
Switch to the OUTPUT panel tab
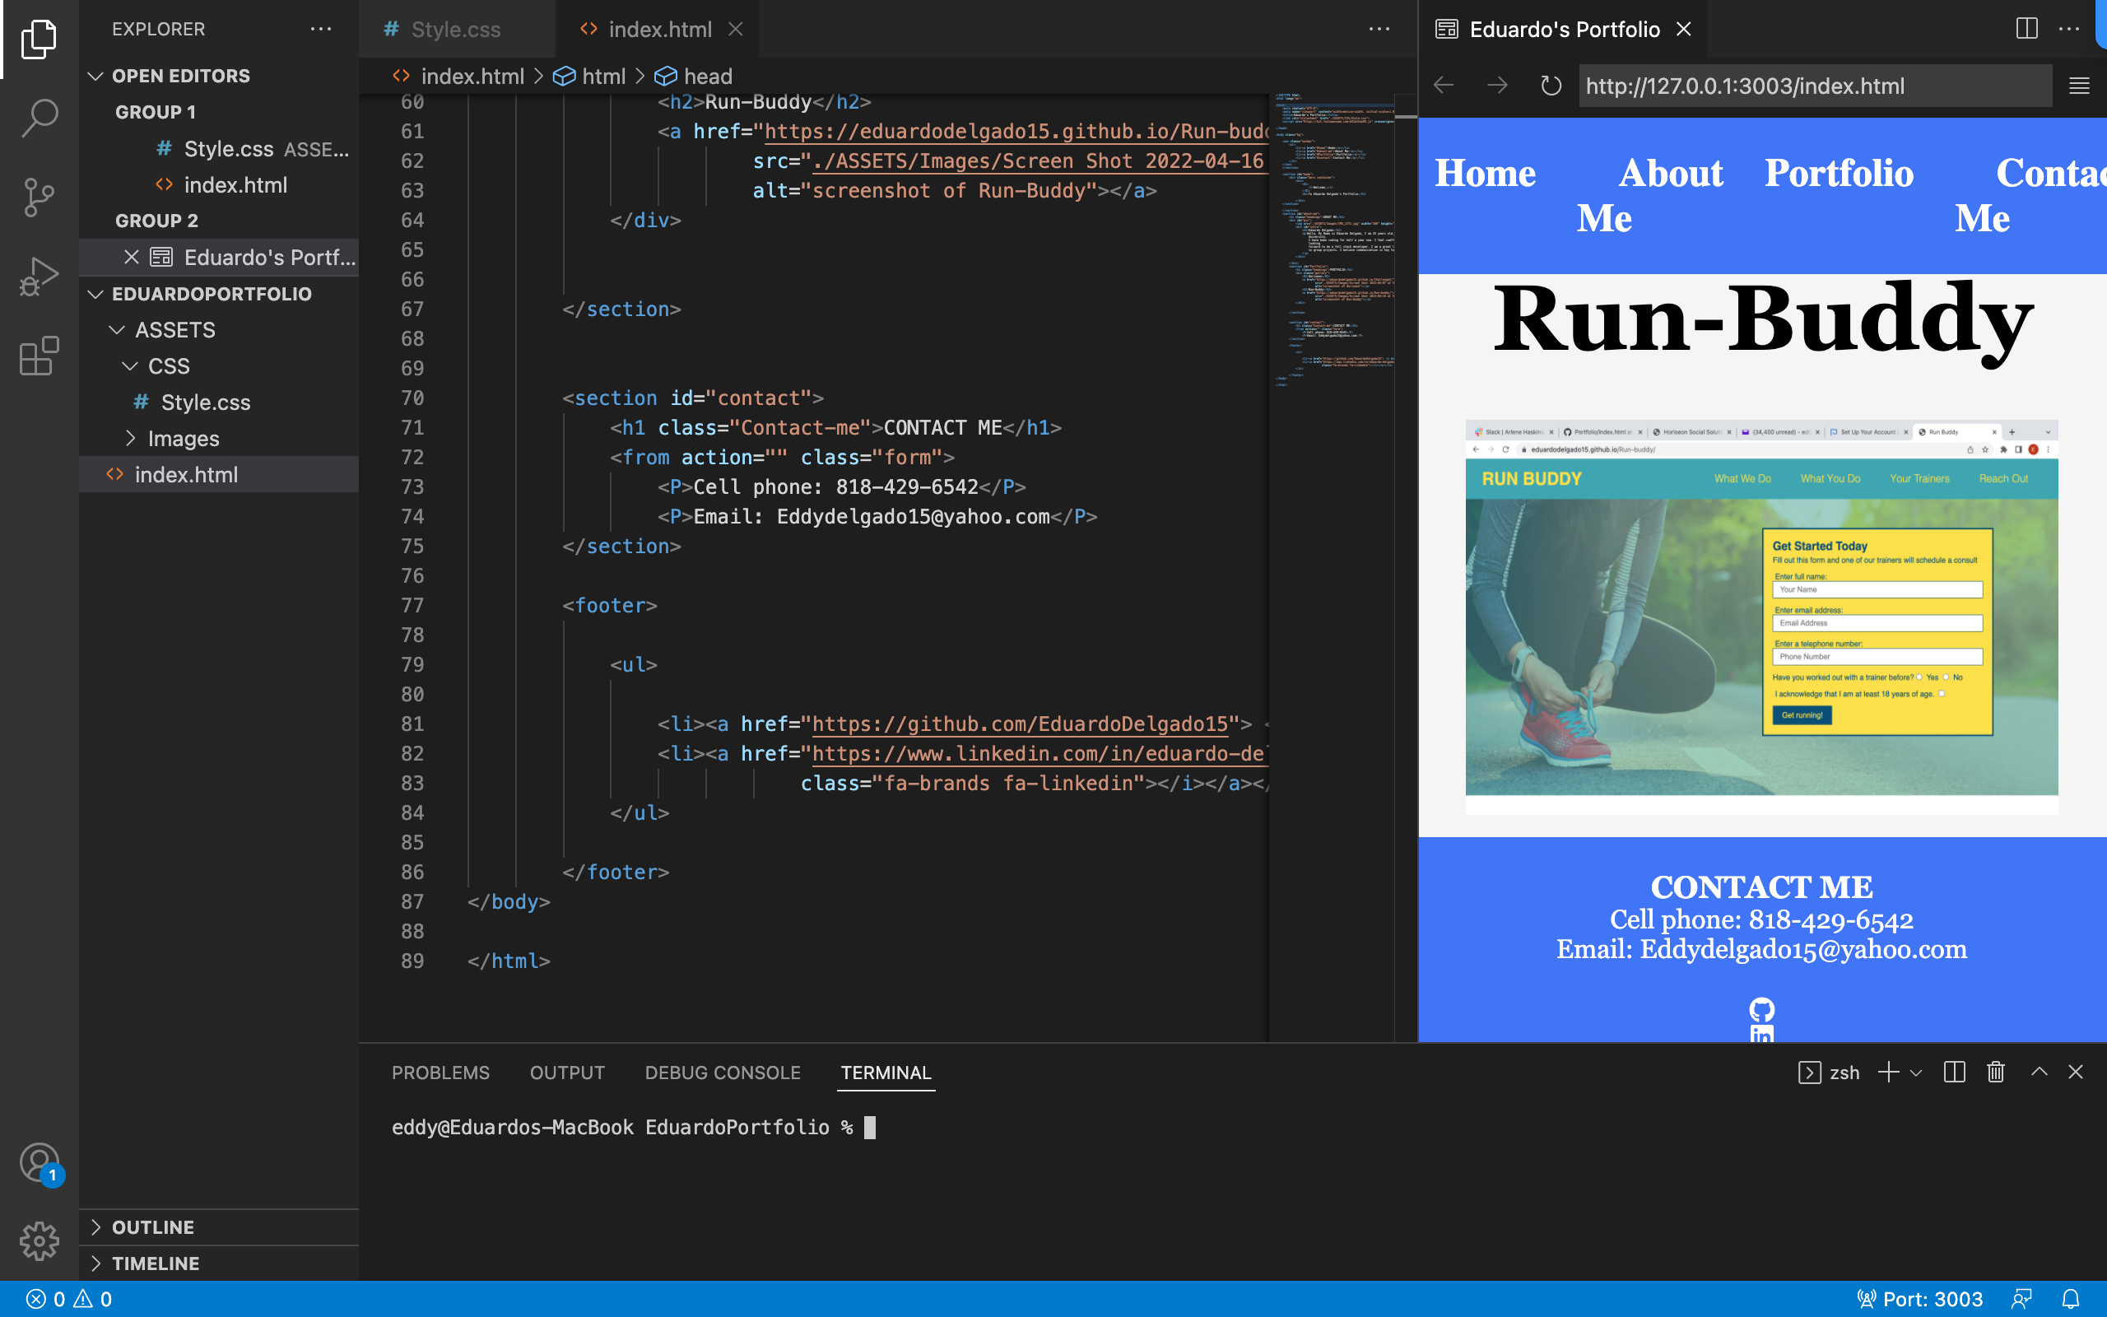point(567,1073)
